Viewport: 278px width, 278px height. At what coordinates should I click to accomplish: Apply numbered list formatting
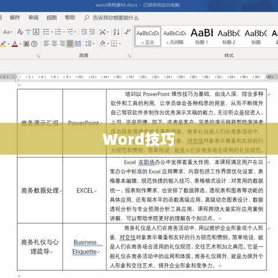coord(58,32)
